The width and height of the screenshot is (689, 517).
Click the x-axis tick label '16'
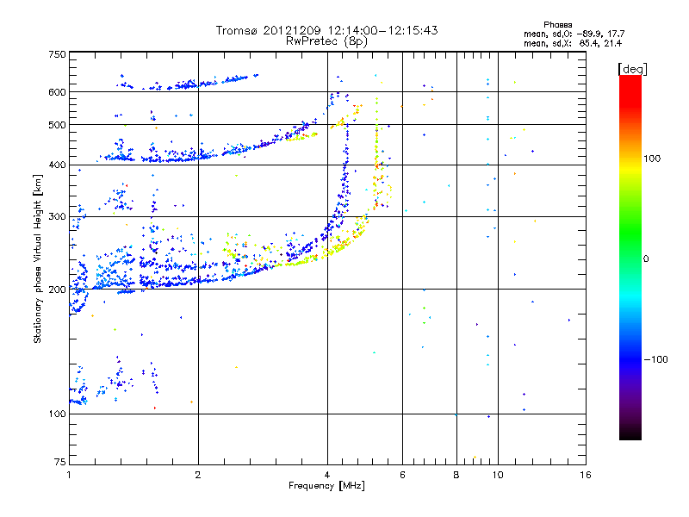coord(586,475)
